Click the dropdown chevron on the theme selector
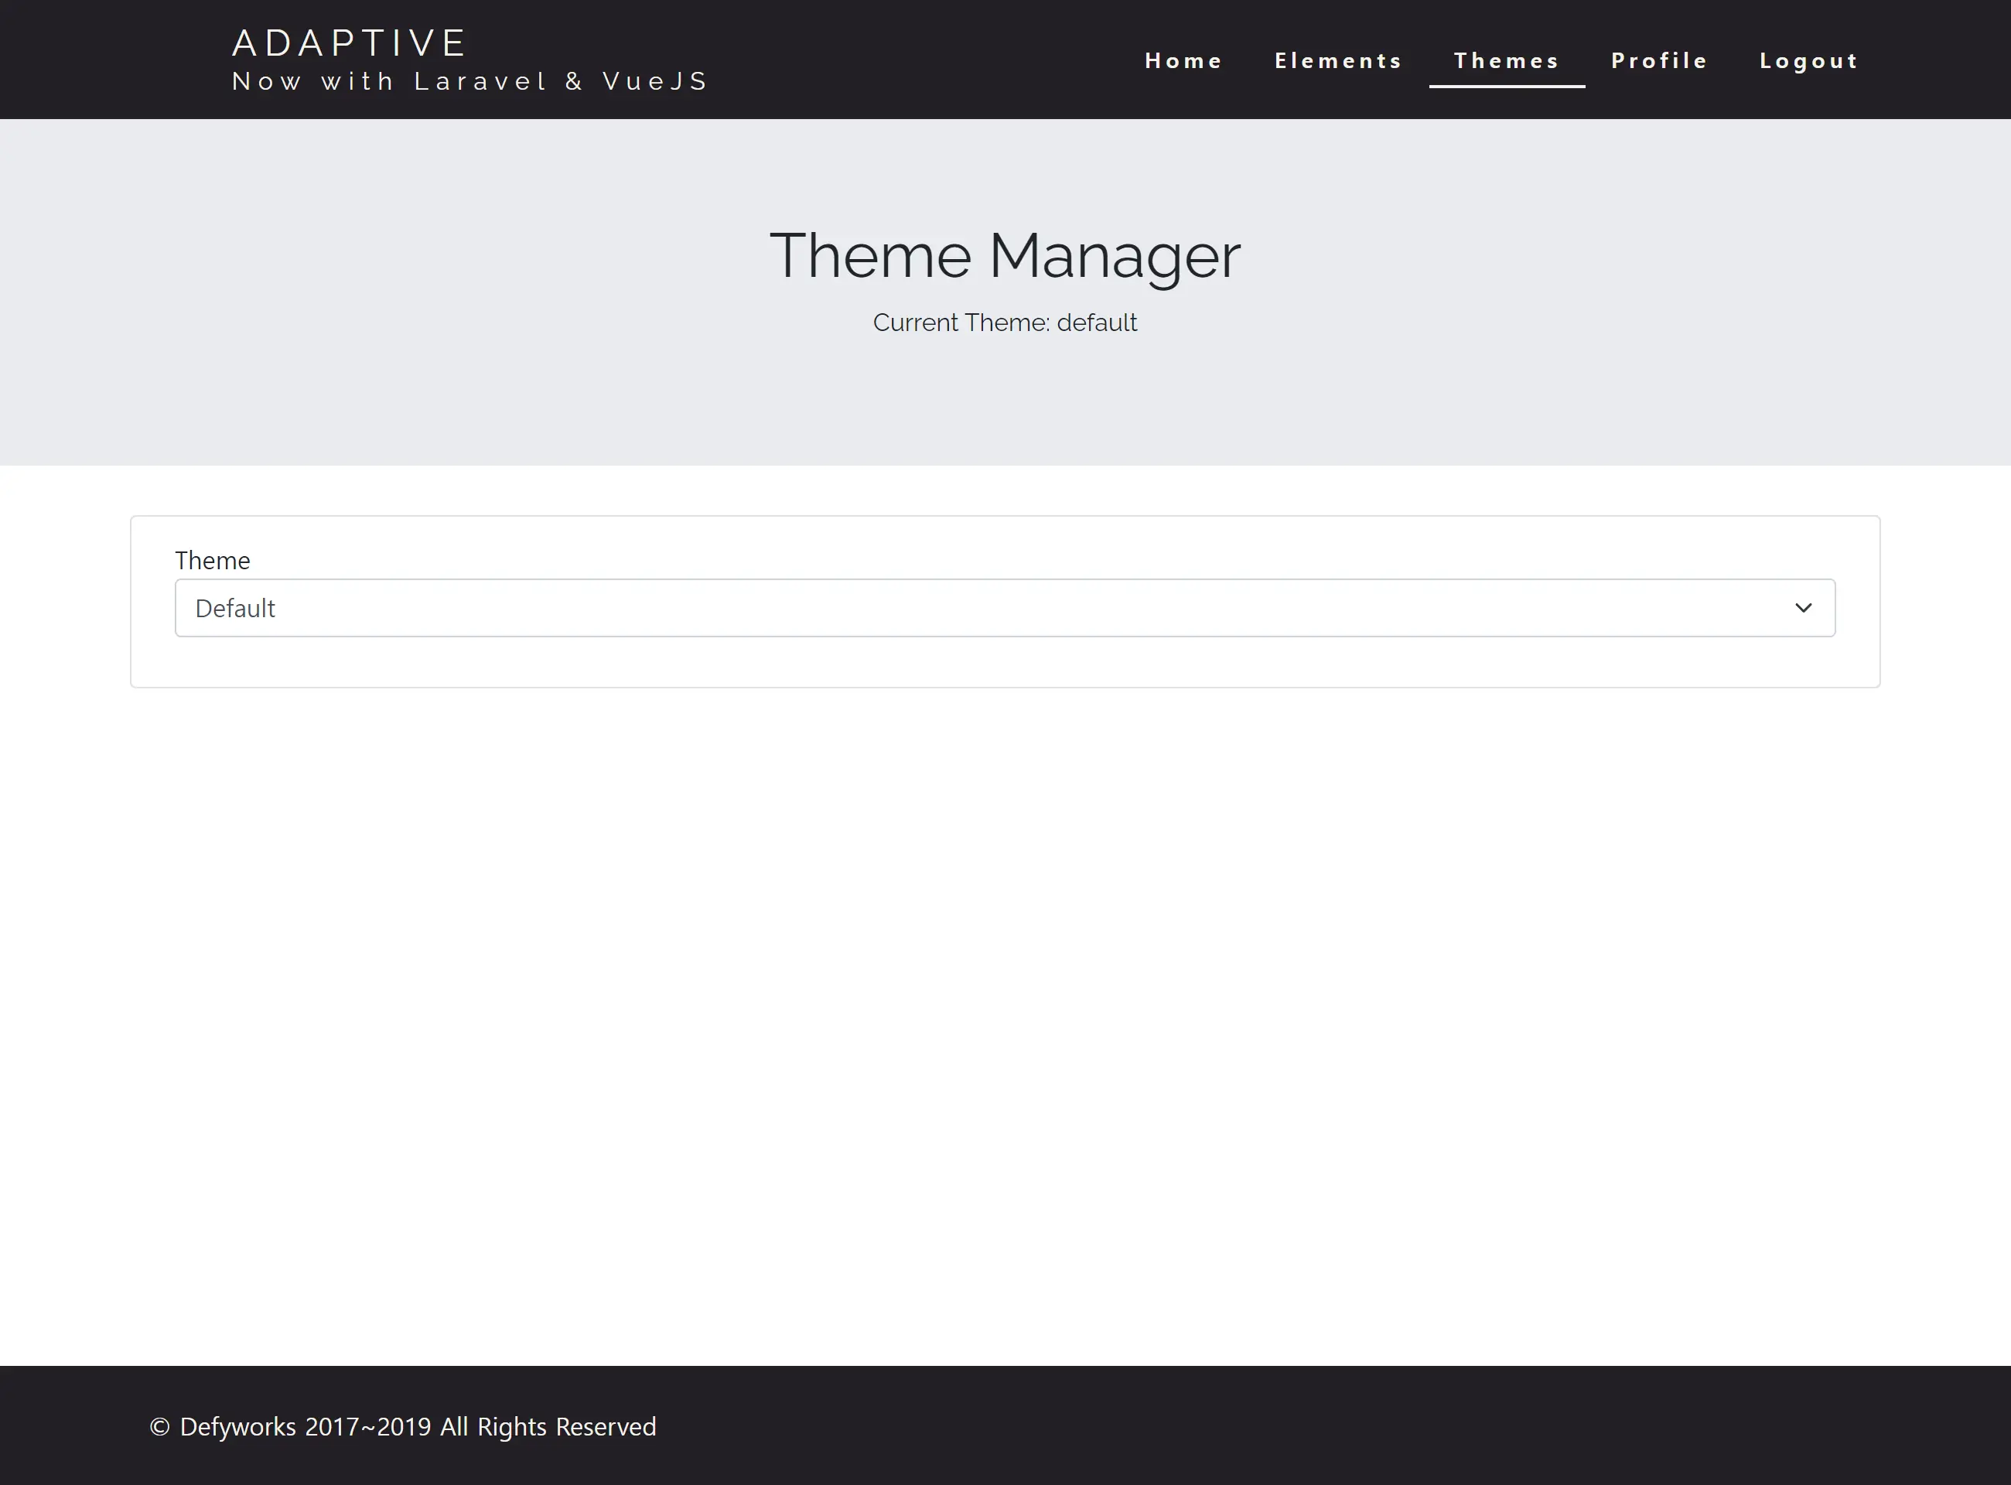Viewport: 2011px width, 1485px height. (x=1804, y=608)
